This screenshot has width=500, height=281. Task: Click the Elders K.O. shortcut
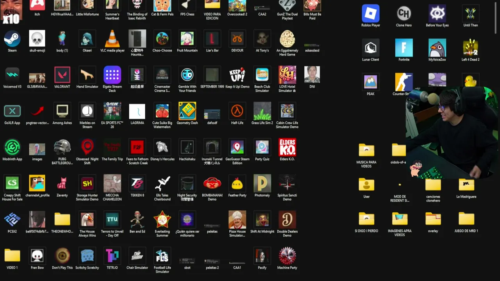(x=287, y=148)
